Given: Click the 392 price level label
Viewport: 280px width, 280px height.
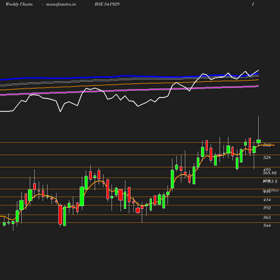Looking at the screenshot, I should point(267,208).
